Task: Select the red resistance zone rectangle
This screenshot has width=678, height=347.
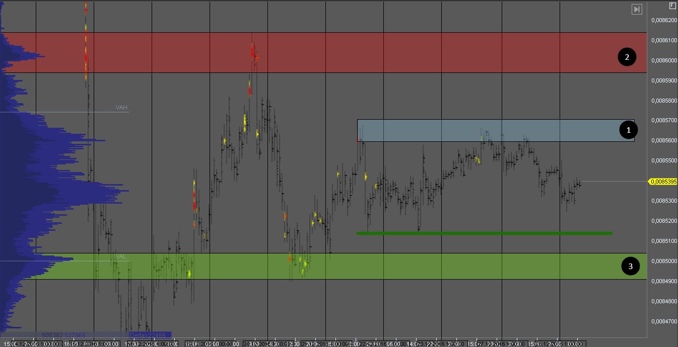Action: click(x=353, y=53)
